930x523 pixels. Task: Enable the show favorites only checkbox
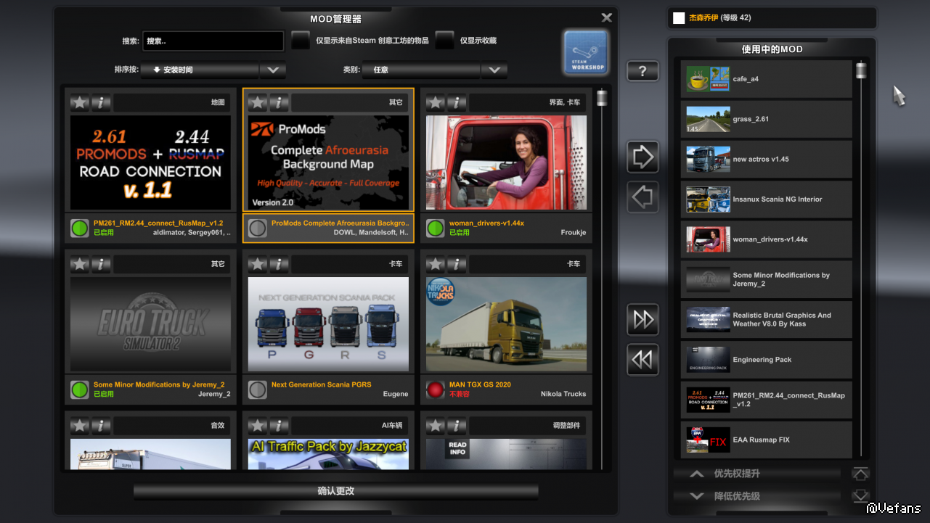point(445,41)
